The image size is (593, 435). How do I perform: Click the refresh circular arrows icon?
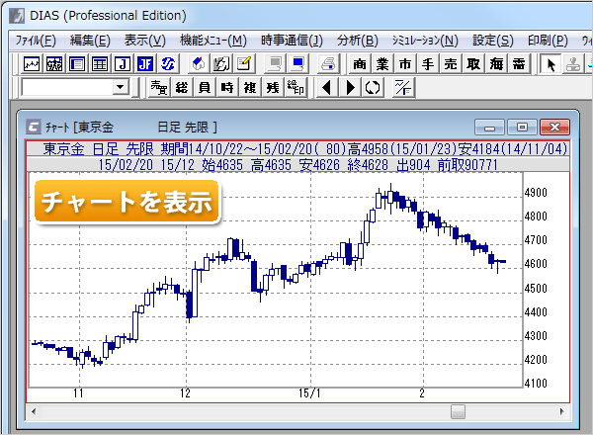click(373, 88)
